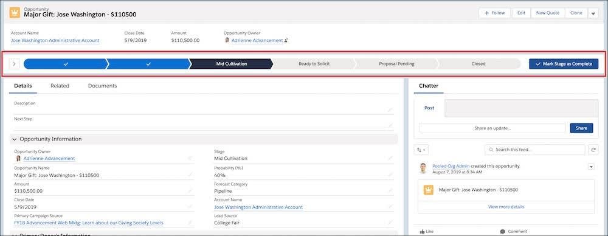
Task: Click pencil icon for details Account Name field
Action: pyautogui.click(x=390, y=207)
